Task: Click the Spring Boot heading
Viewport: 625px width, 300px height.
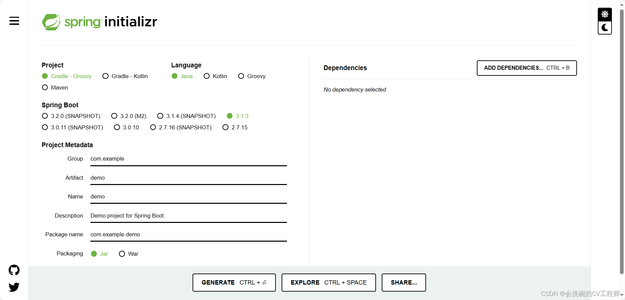Action: (x=60, y=105)
